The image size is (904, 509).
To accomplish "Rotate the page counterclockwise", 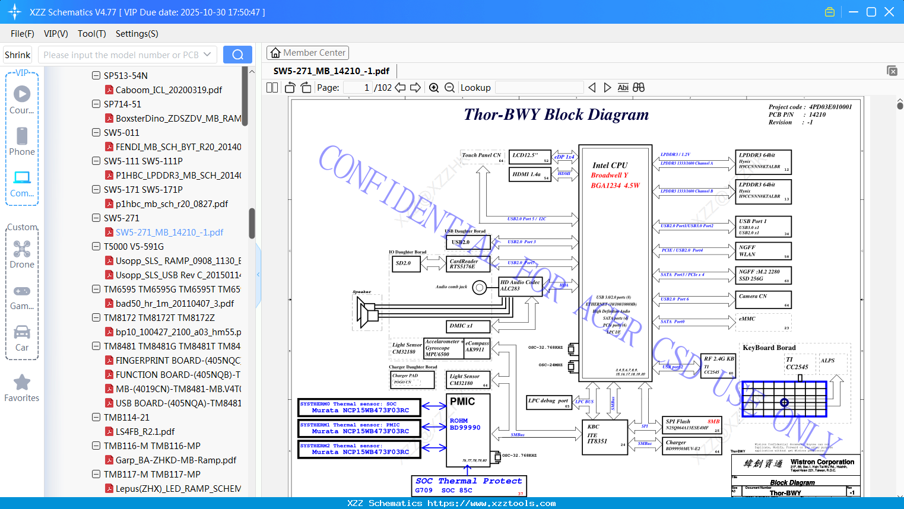I will pyautogui.click(x=290, y=88).
